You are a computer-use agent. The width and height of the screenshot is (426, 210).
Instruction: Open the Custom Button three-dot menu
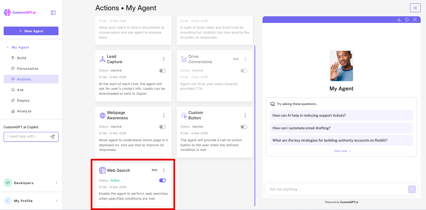click(x=245, y=115)
